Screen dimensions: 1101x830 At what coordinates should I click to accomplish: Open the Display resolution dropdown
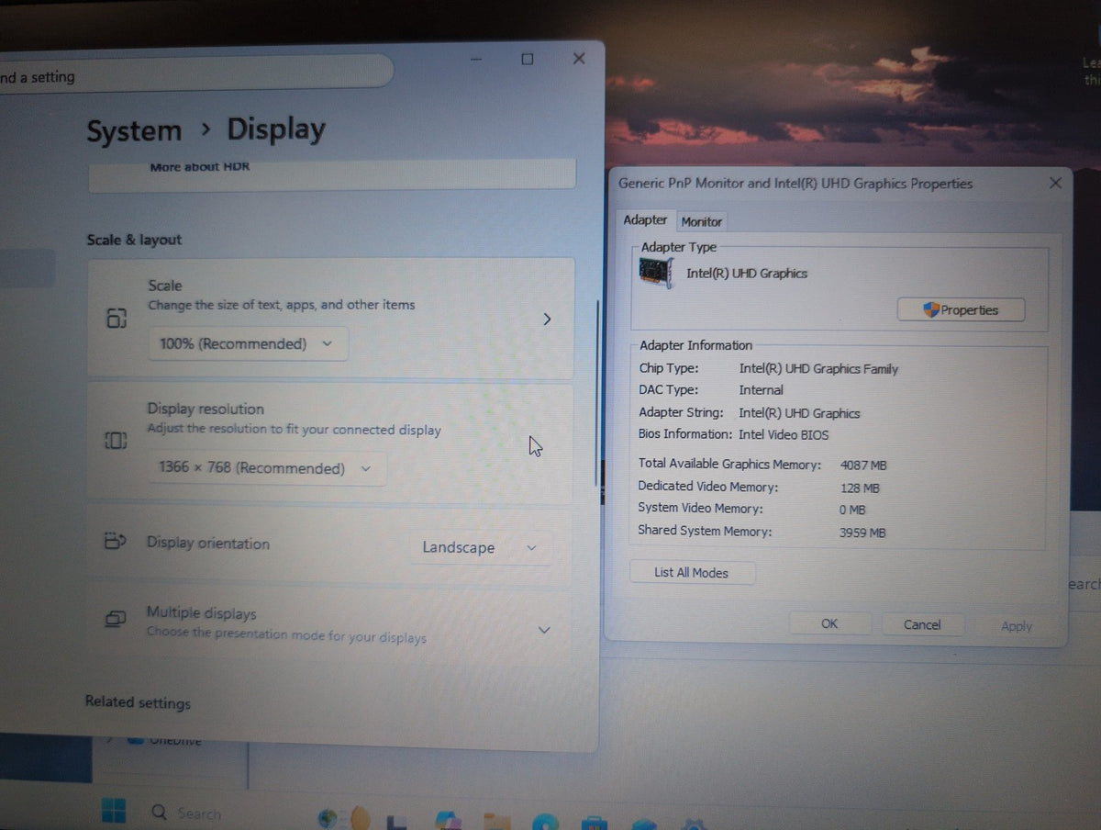[x=266, y=467]
